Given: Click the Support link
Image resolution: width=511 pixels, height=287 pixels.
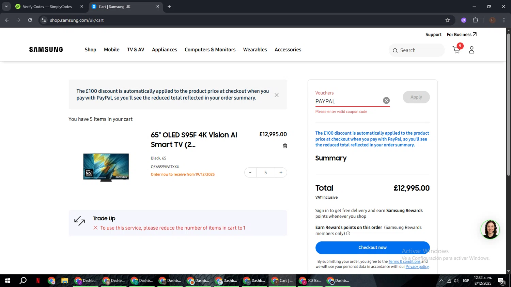Looking at the screenshot, I should coord(433,35).
